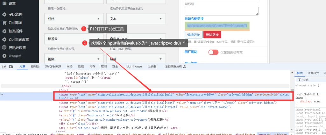The width and height of the screenshot is (326, 135).
Task: Expand the 视频 widget dropdown arrow
Action: [x=98, y=59]
